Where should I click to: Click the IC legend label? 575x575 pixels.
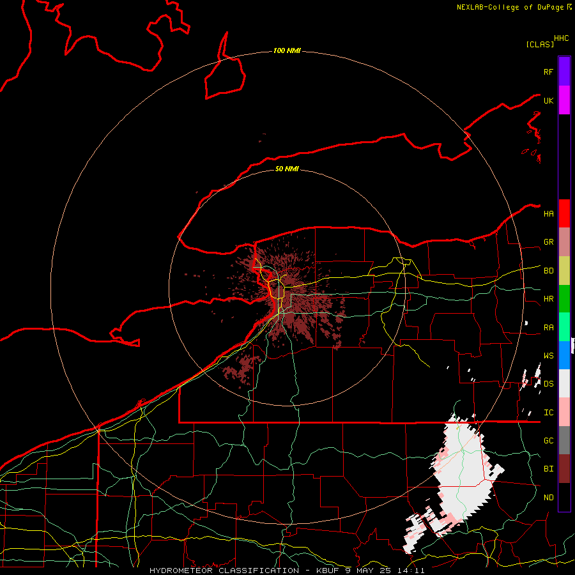[548, 413]
